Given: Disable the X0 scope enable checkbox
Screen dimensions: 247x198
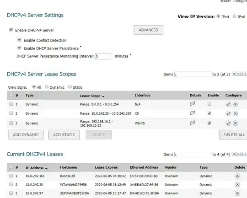Looking at the screenshot, I should [209, 113].
